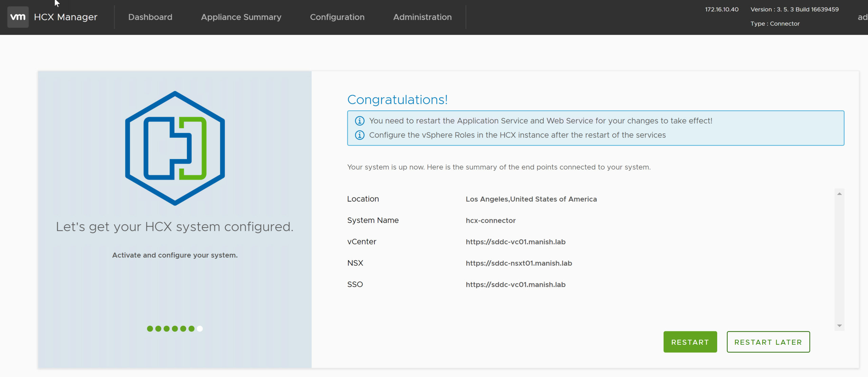
Task: Click the HCX hexagon logo graphic
Action: click(x=175, y=148)
